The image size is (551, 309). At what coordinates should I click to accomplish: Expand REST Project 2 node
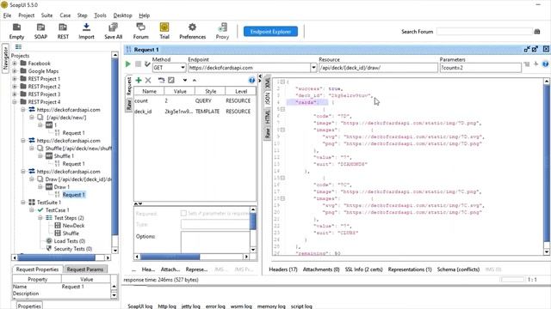pos(15,87)
